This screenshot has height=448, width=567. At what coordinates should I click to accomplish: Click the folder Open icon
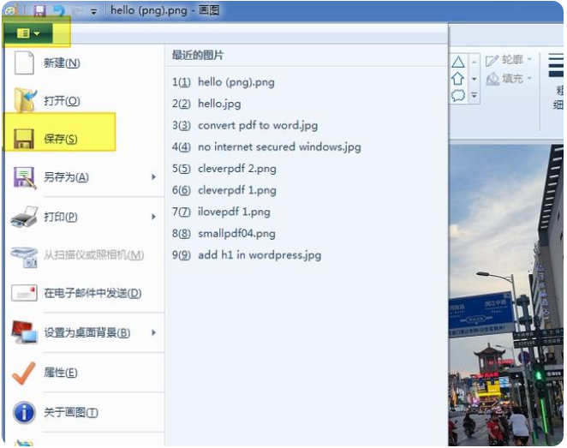[26, 100]
